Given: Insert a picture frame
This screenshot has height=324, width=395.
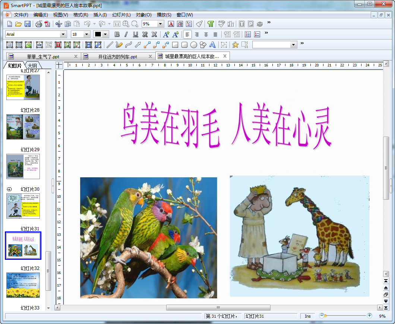Looking at the screenshot, I should pyautogui.click(x=28, y=45).
